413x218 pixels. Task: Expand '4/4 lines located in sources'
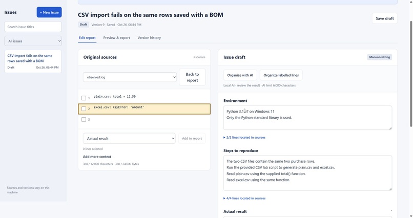coord(244,198)
